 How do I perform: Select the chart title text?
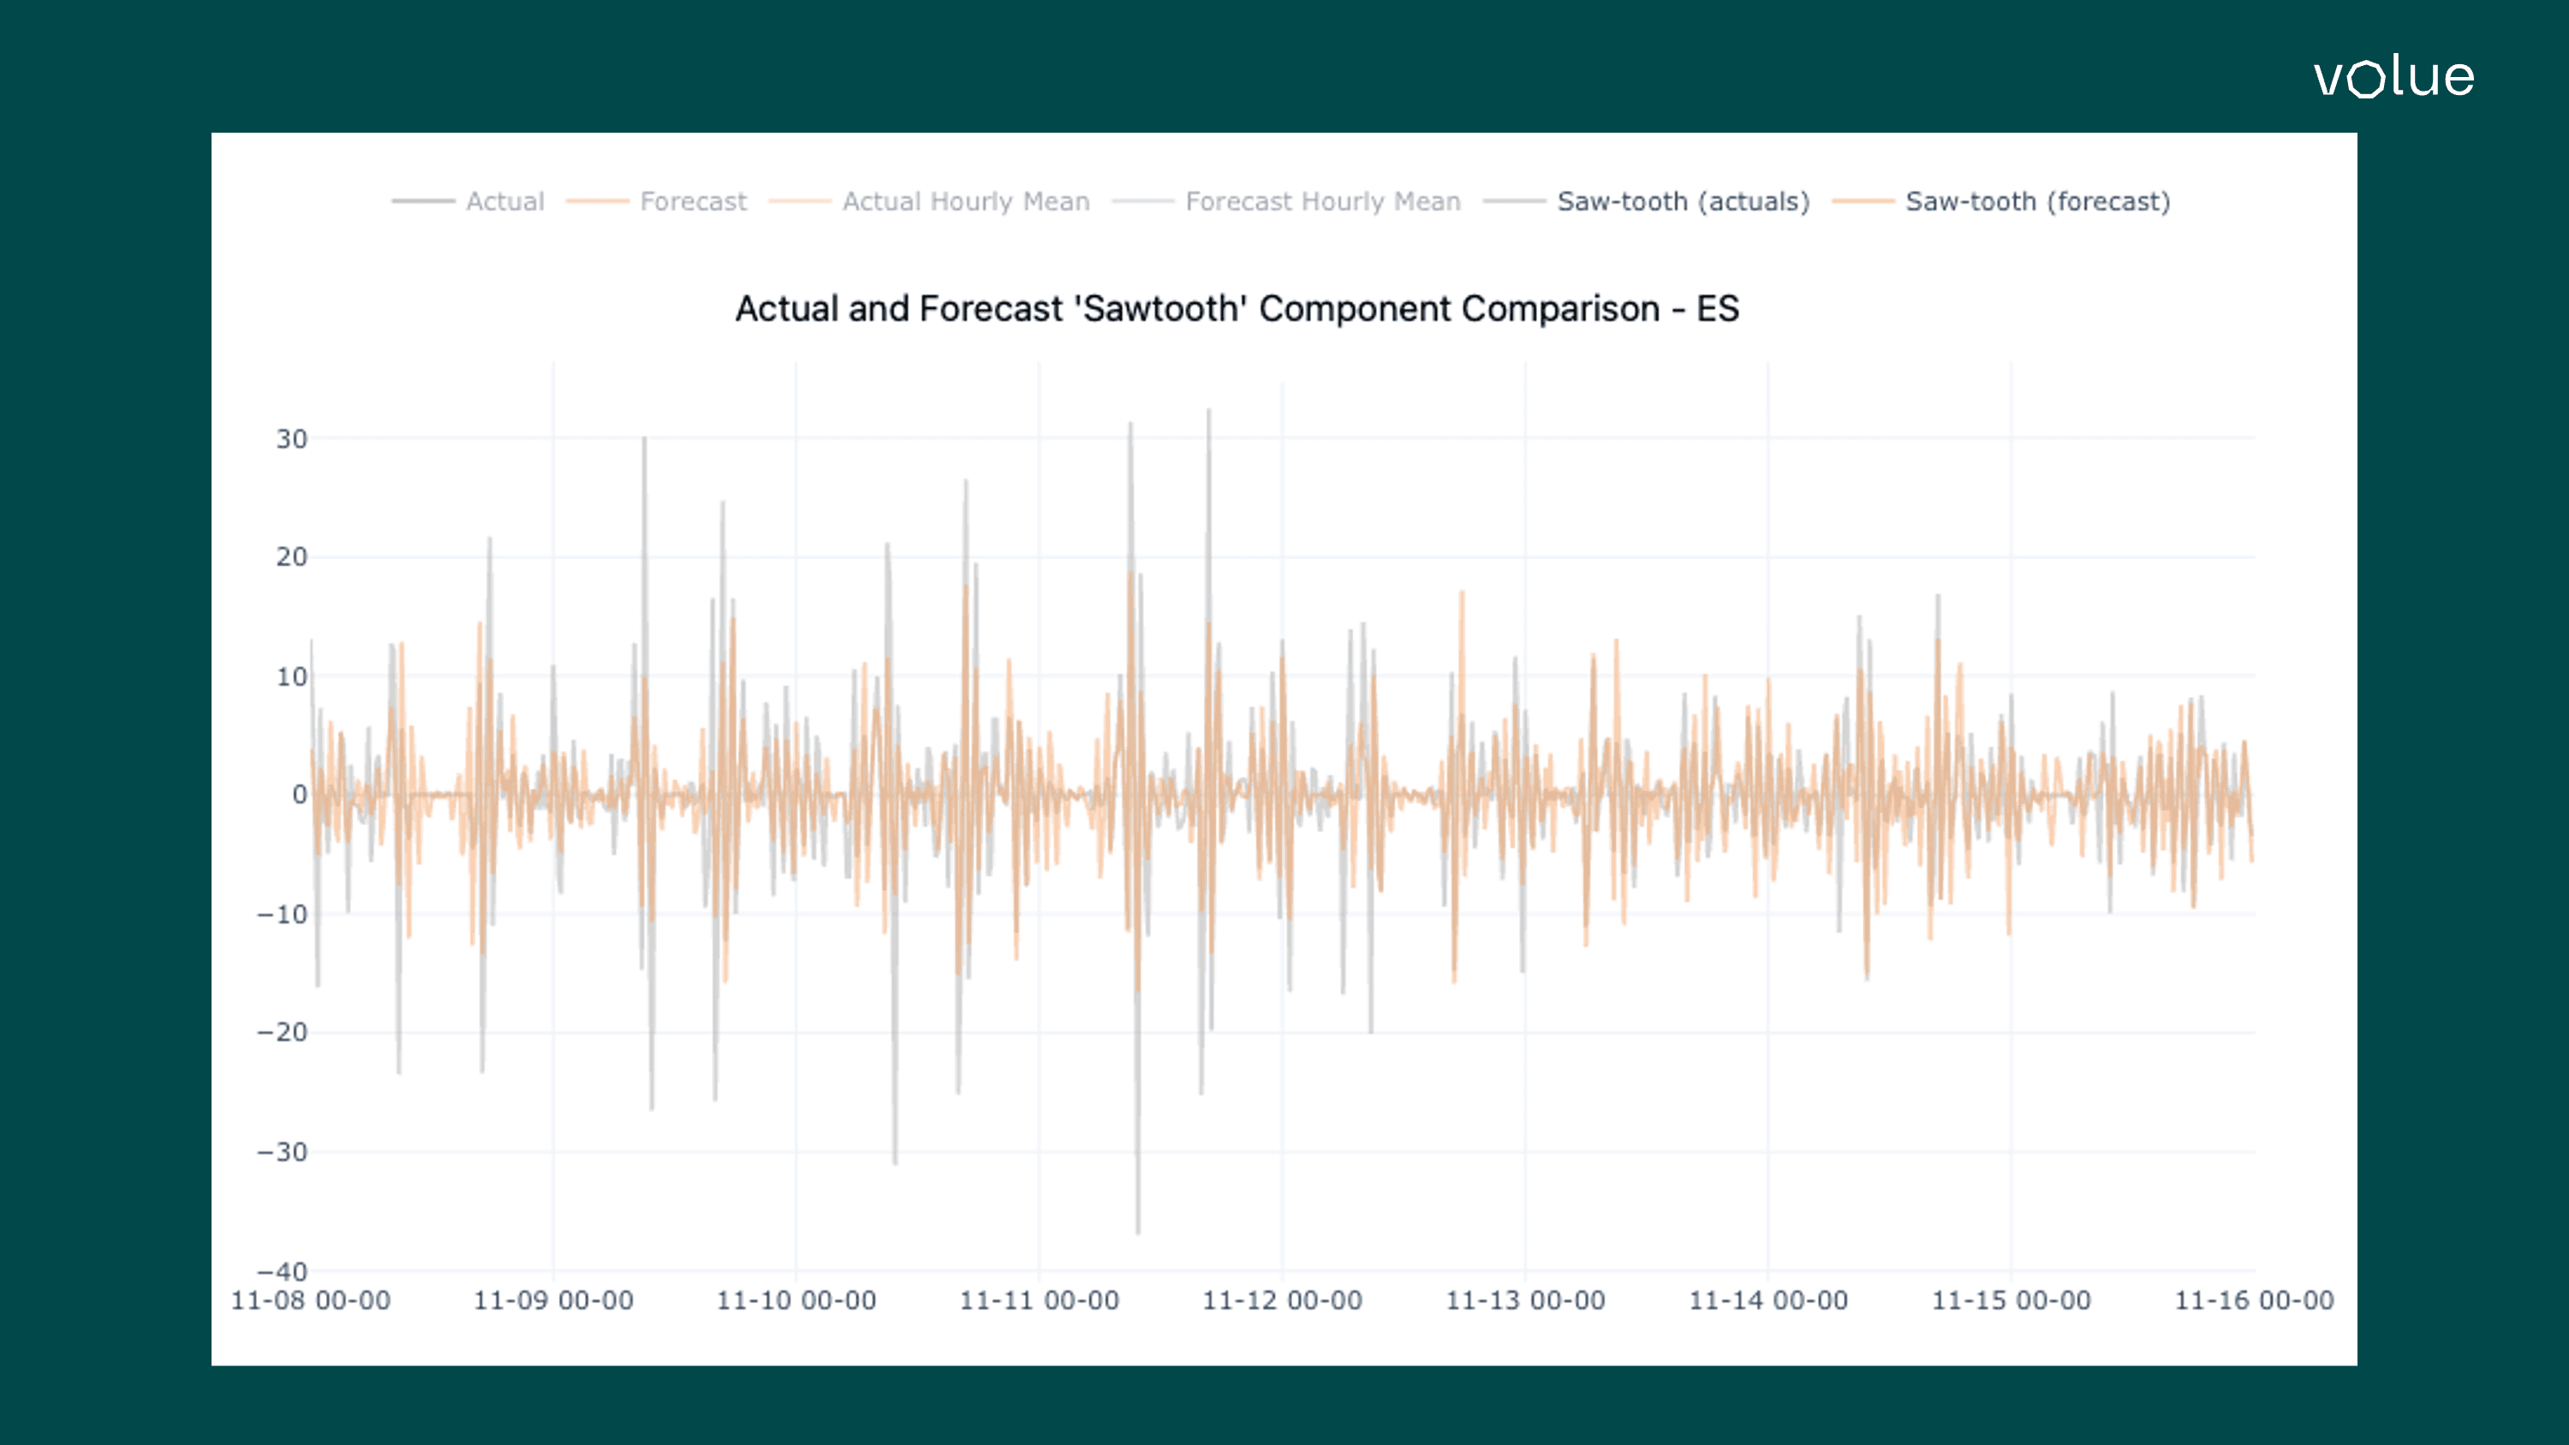click(1237, 309)
